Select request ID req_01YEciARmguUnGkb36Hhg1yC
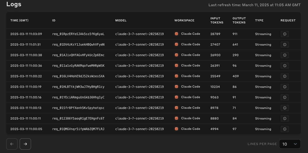This screenshot has height=153, width=308. coord(78,97)
